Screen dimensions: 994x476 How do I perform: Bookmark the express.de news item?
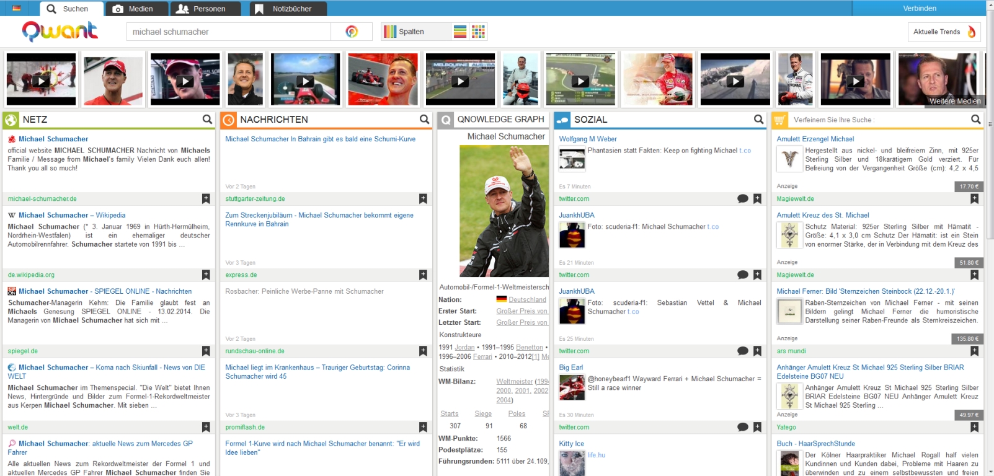pos(423,275)
